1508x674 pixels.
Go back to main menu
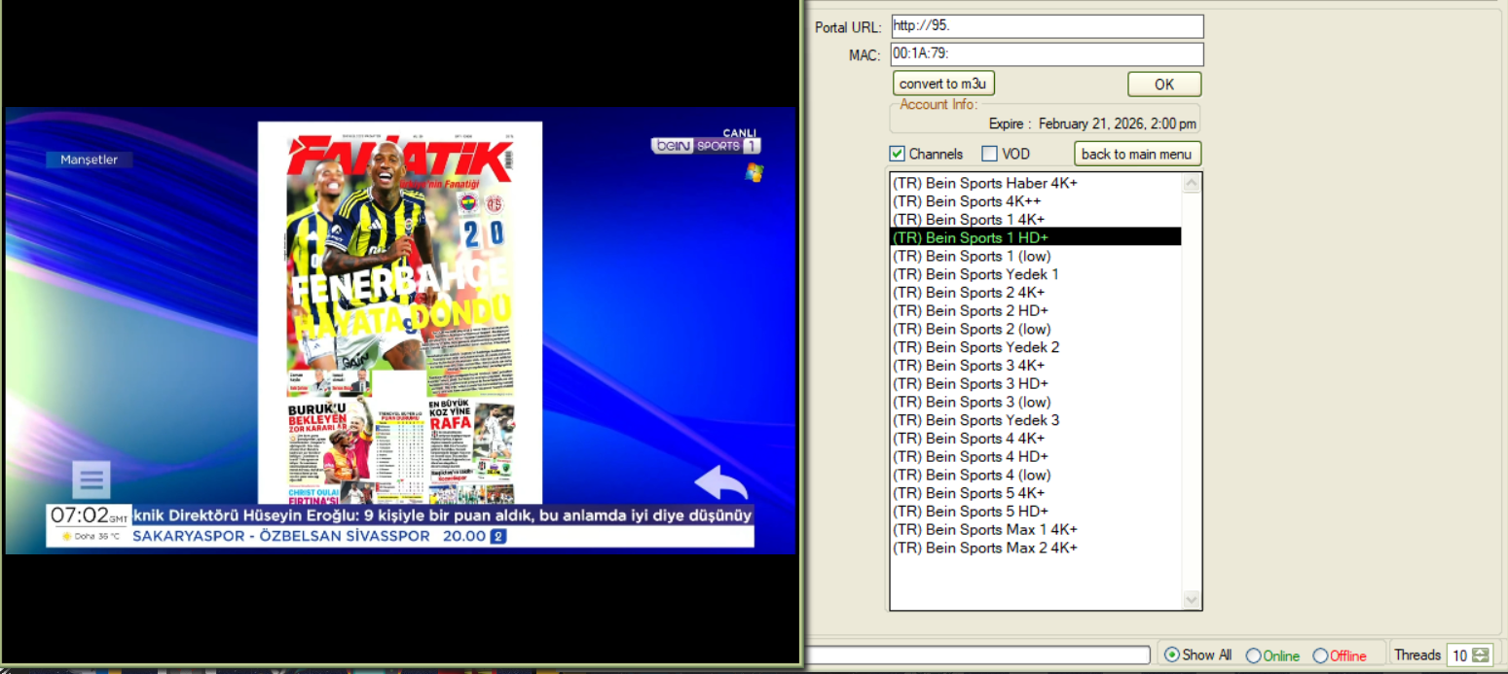pos(1137,154)
